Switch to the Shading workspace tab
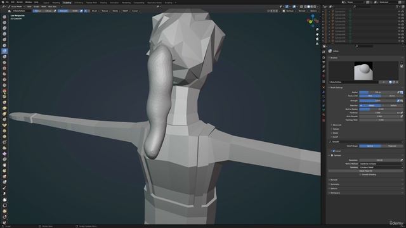The height and width of the screenshot is (228, 406). [103, 3]
